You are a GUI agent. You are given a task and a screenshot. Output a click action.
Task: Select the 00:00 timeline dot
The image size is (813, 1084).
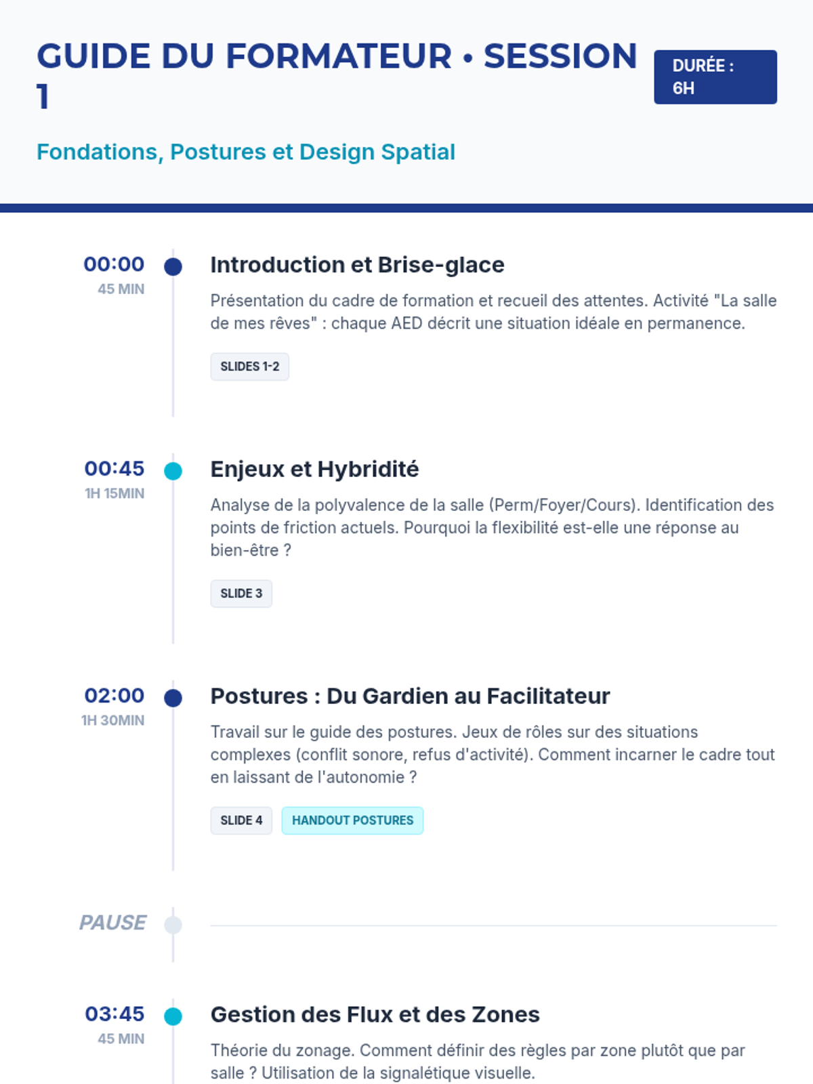(x=173, y=267)
